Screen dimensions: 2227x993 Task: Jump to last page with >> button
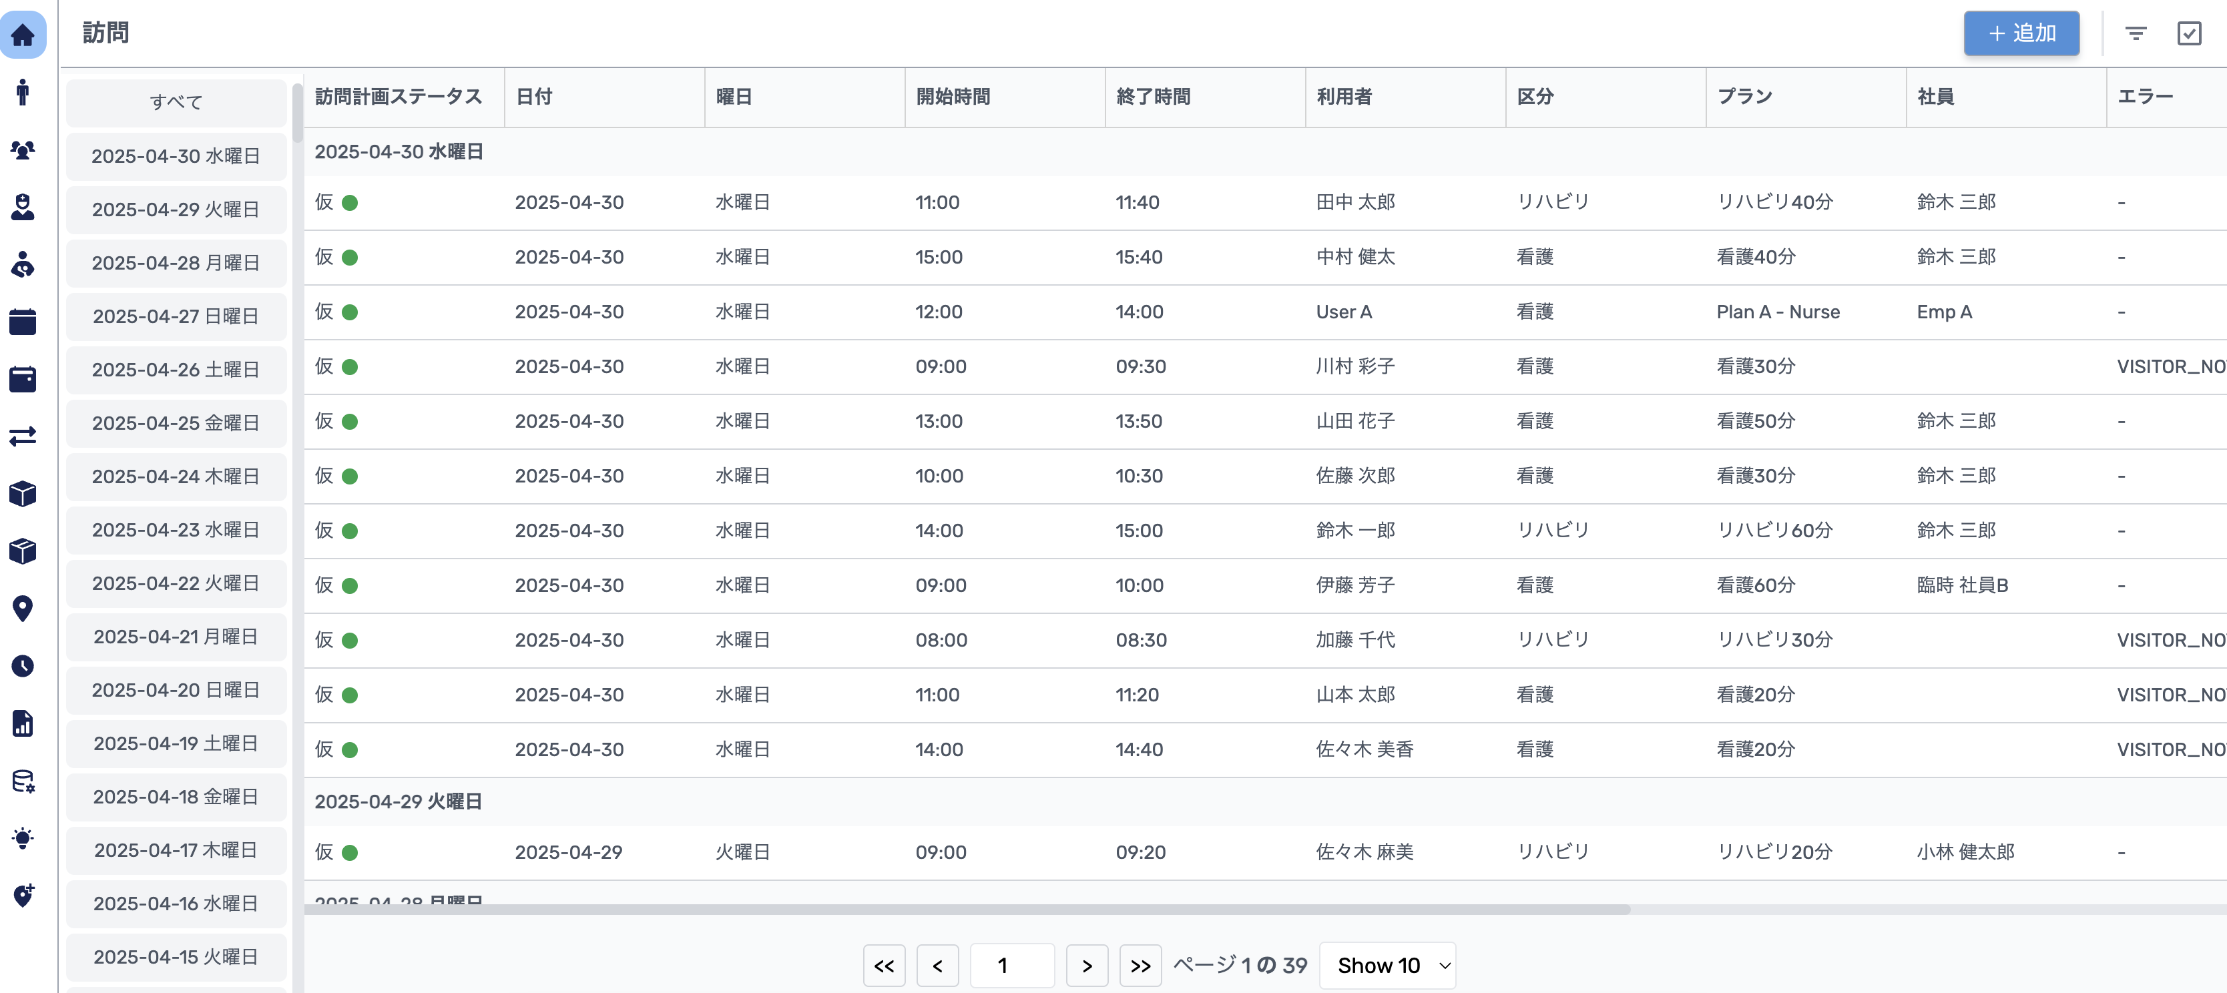click(x=1140, y=966)
